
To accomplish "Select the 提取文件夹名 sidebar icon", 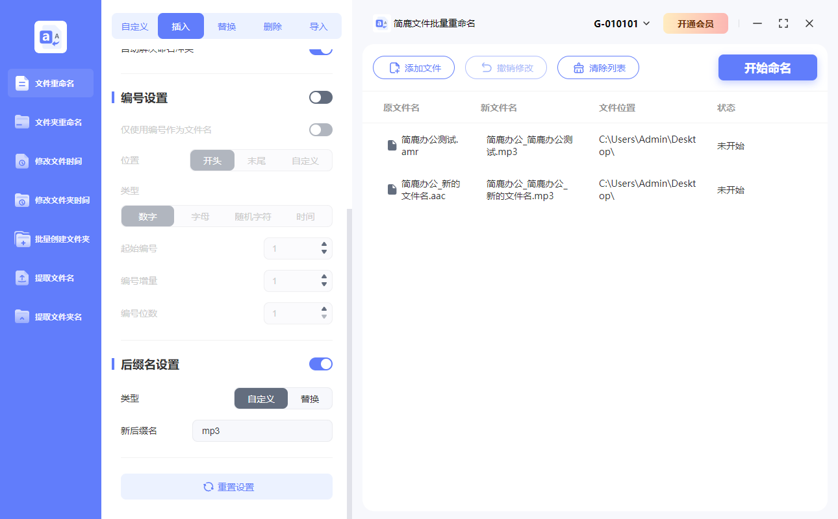I will pyautogui.click(x=22, y=317).
